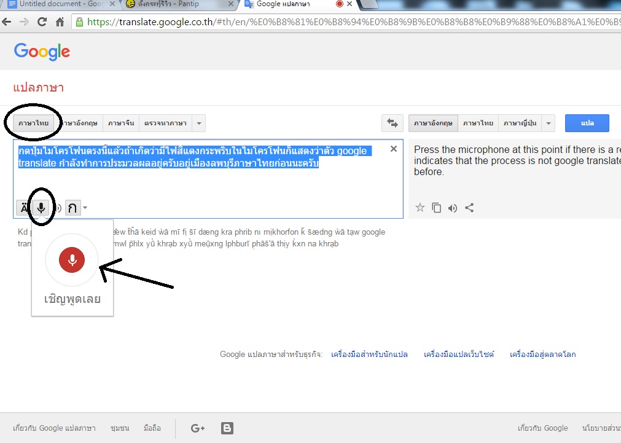This screenshot has height=443, width=621.
Task: Click the Ä special characters button
Action: pyautogui.click(x=24, y=208)
